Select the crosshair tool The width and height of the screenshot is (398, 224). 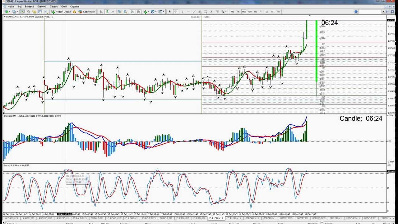tap(176, 12)
